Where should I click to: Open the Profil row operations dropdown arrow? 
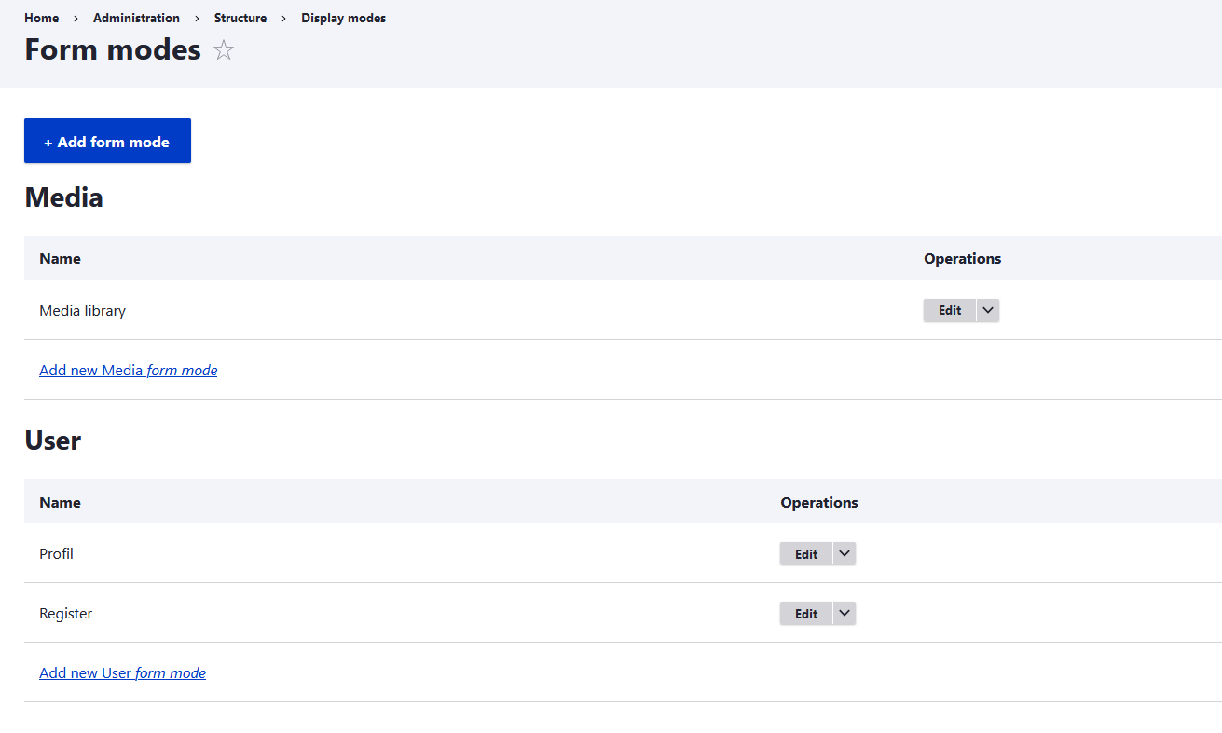(844, 554)
